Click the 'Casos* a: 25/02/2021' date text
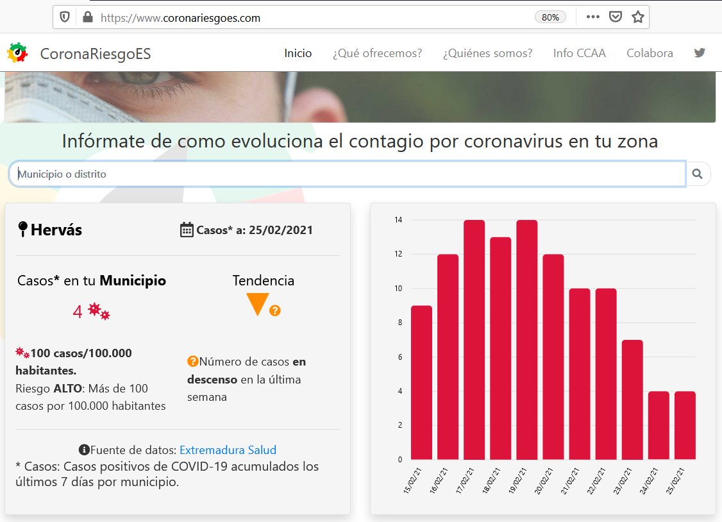Image resolution: width=722 pixels, height=522 pixels. (255, 230)
